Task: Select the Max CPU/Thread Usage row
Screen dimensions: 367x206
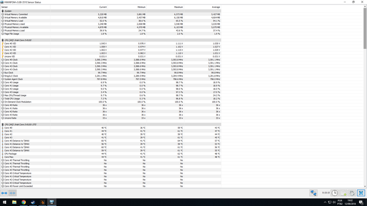Action: [x=111, y=96]
